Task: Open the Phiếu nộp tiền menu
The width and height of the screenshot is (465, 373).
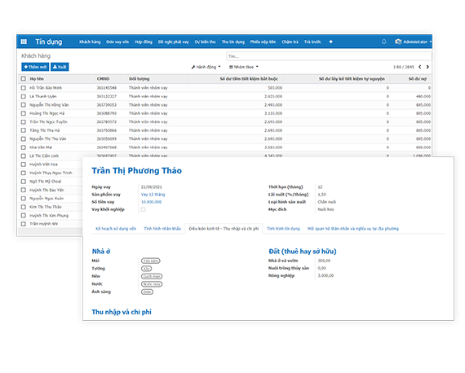Action: 263,42
